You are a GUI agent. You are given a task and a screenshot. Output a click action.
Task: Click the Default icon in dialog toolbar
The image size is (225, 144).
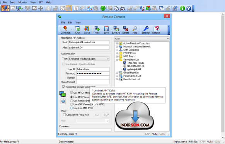156,30
